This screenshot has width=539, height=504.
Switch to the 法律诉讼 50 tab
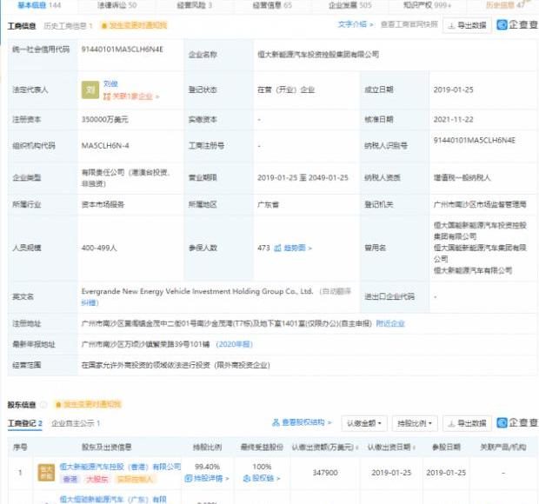point(116,5)
